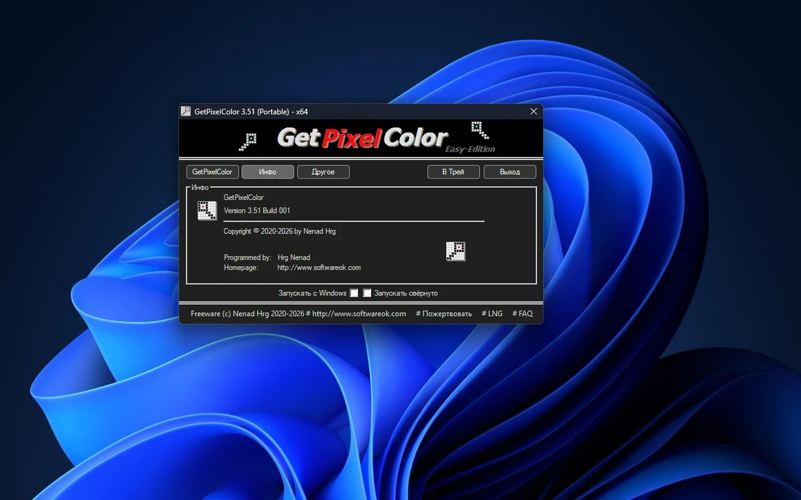Viewport: 801px width, 500px height.
Task: Click the Hrg Nenad programmer name
Action: click(294, 257)
